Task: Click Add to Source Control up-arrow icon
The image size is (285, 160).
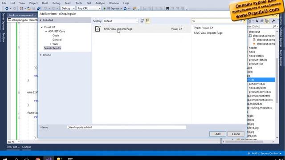Action: tap(249, 153)
